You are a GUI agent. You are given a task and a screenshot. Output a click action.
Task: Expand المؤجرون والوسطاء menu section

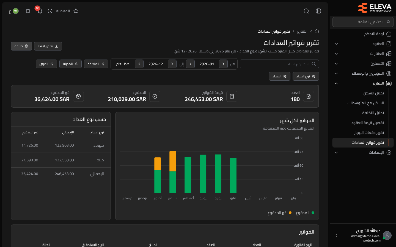[336, 74]
